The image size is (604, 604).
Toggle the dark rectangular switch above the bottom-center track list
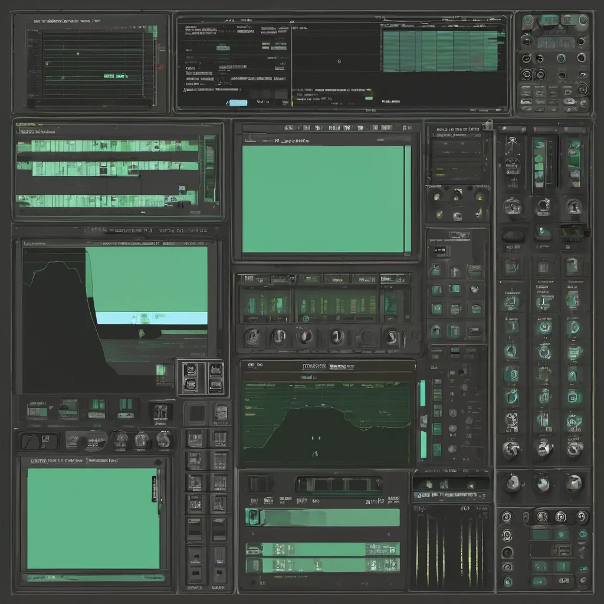[259, 484]
